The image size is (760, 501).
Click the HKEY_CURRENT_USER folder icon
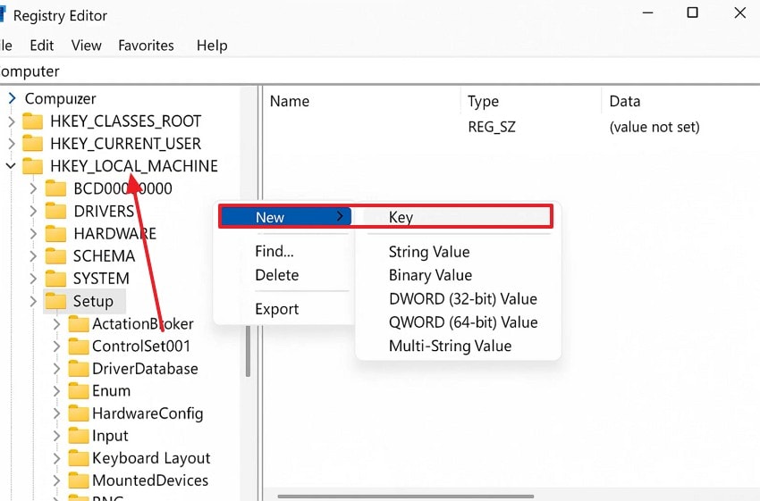[x=32, y=144]
